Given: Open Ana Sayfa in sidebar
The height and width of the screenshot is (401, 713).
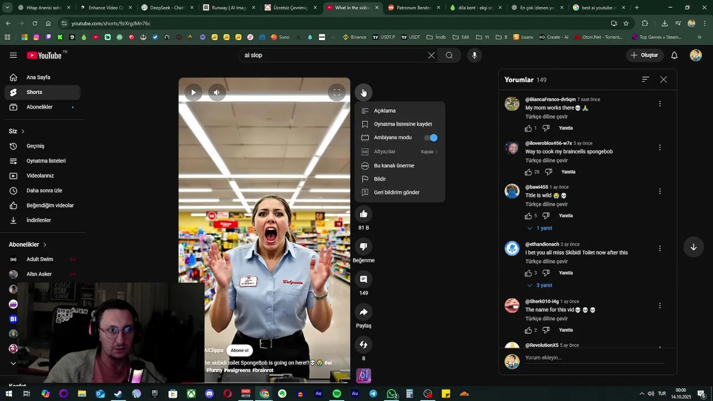Looking at the screenshot, I should (42, 77).
